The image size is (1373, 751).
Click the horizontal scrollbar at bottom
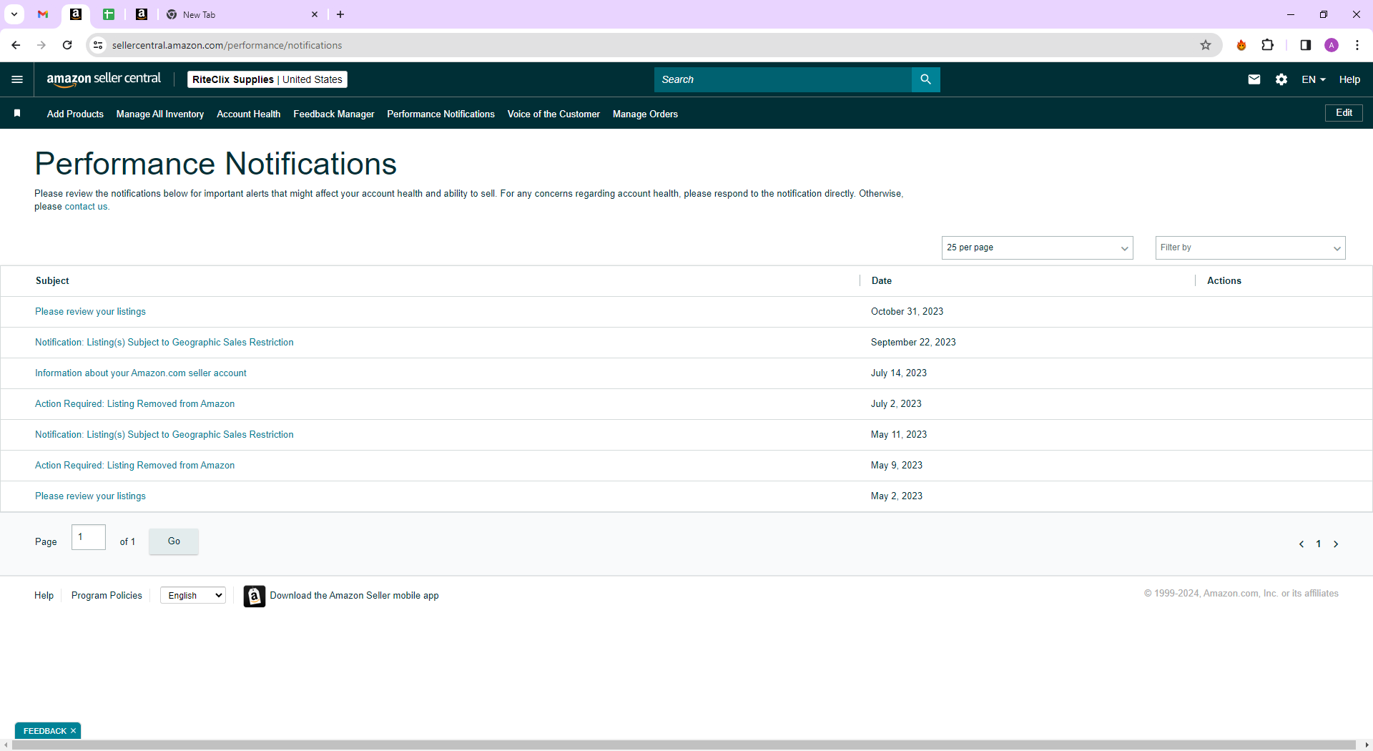[x=684, y=745]
